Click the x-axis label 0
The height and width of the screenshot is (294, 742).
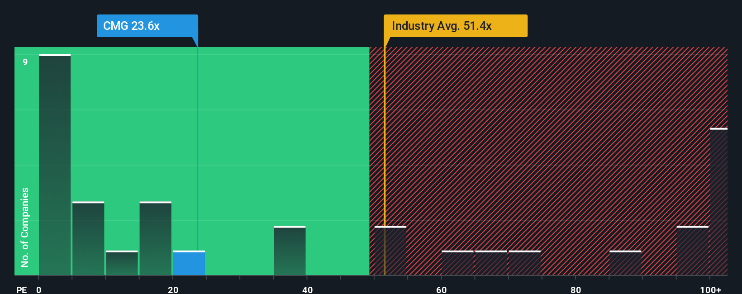coord(39,289)
